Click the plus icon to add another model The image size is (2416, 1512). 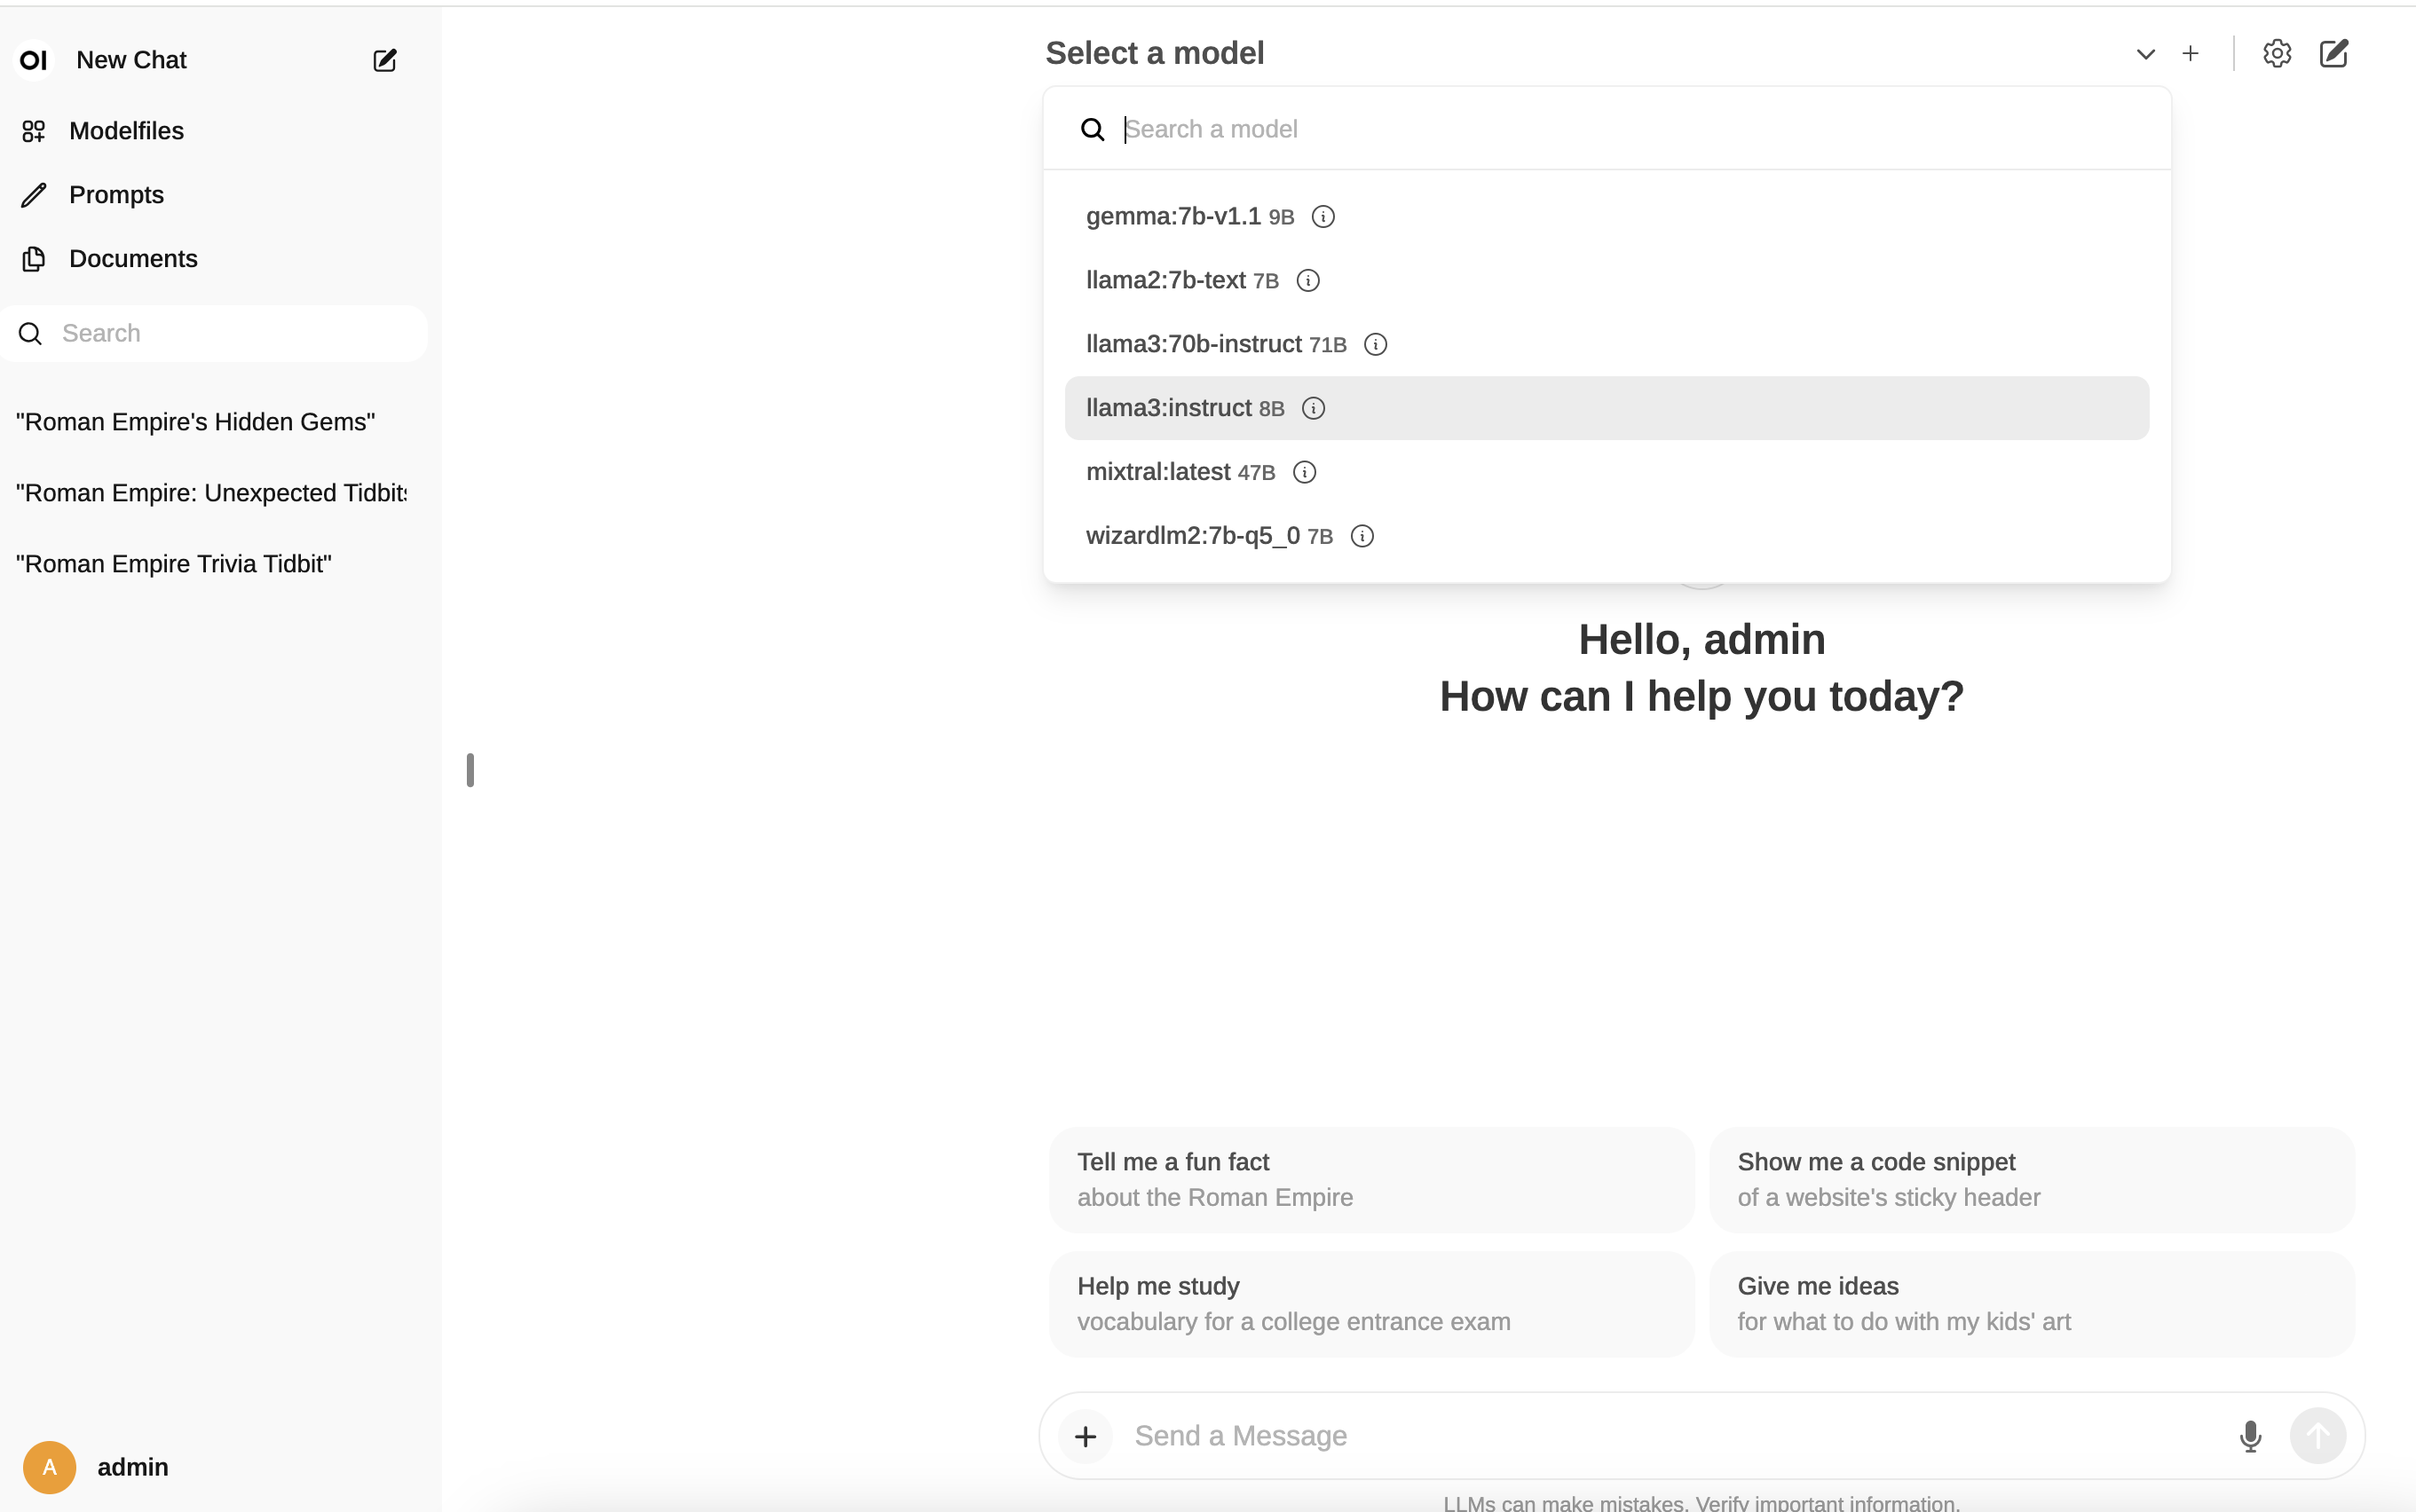[2190, 54]
